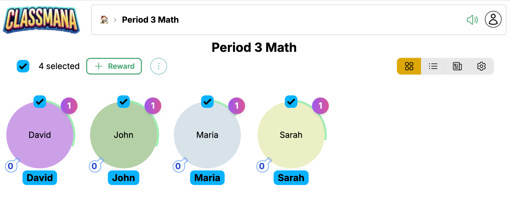Image resolution: width=510 pixels, height=197 pixels.
Task: Mute sound with the speaker icon
Action: tap(472, 20)
